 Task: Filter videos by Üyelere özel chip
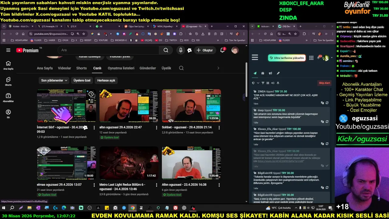[x=82, y=80]
